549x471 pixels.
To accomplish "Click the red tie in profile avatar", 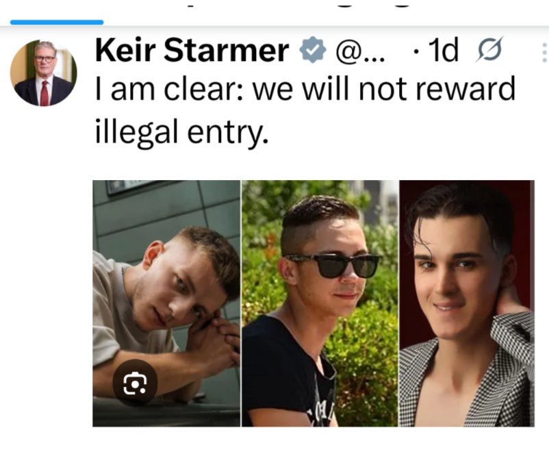I will point(44,93).
